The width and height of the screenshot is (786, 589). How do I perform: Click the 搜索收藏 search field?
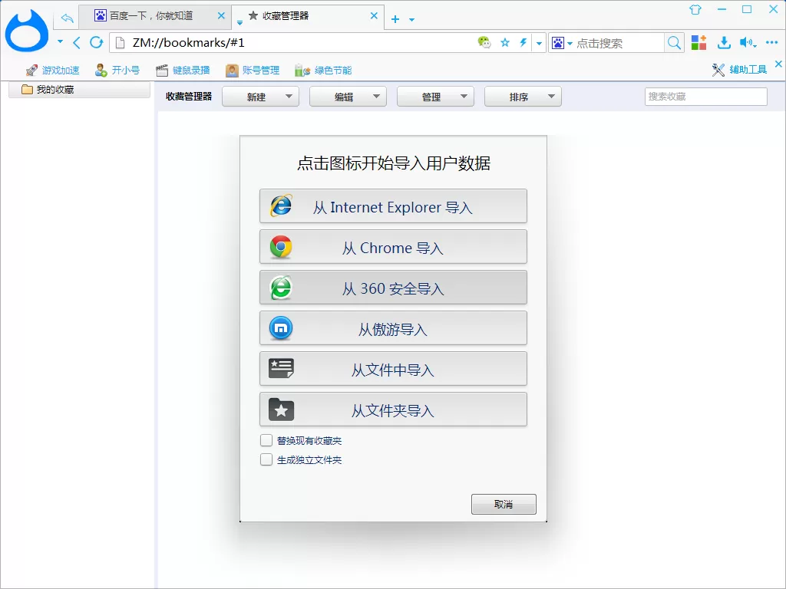706,97
